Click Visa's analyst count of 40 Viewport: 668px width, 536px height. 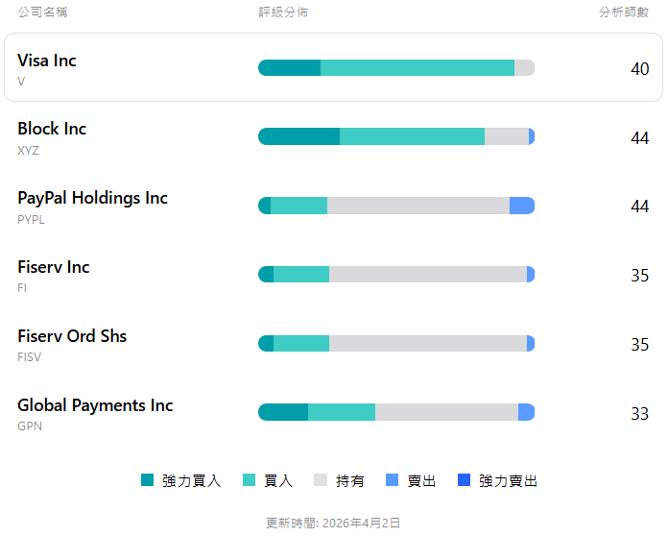639,69
